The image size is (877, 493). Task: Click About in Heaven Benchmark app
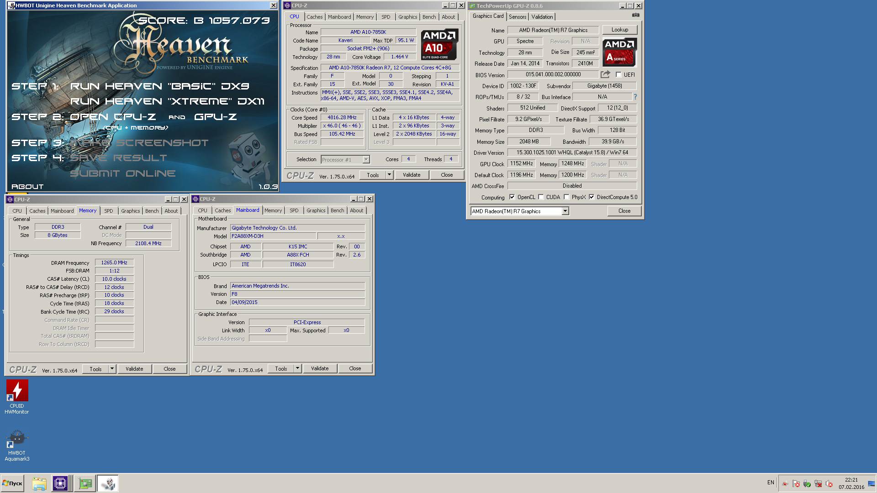(27, 187)
